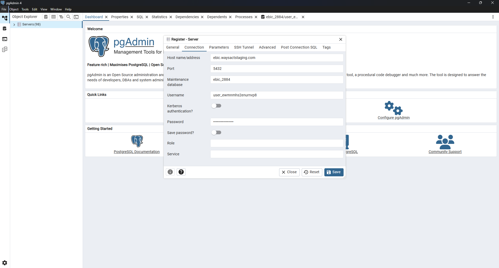499x268 pixels.
Task: Open the three-dot panel options menu
Action: tap(493, 17)
